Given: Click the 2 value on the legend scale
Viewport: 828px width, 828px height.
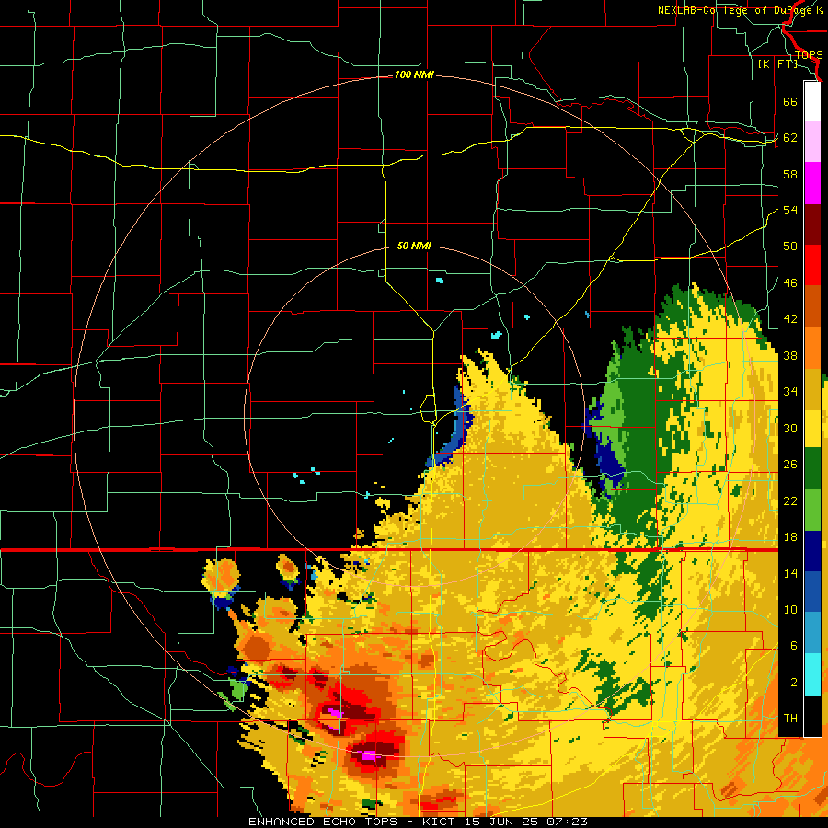Looking at the screenshot, I should [x=794, y=683].
